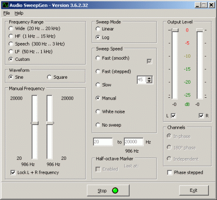Open the Help menu
This screenshot has height=200, width=217.
[x=19, y=13]
